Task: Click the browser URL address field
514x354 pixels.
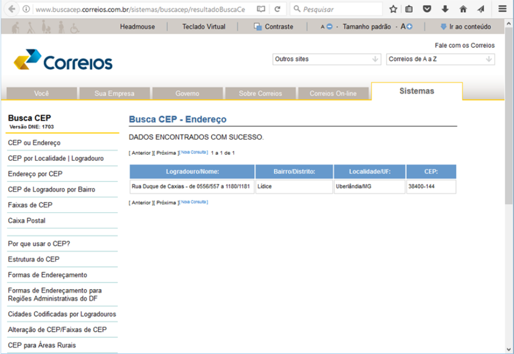Action: pos(140,9)
